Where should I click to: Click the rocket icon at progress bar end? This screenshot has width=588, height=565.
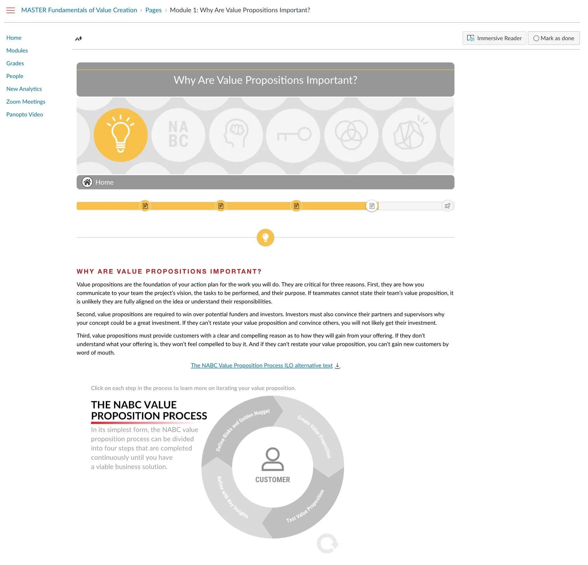coord(448,206)
